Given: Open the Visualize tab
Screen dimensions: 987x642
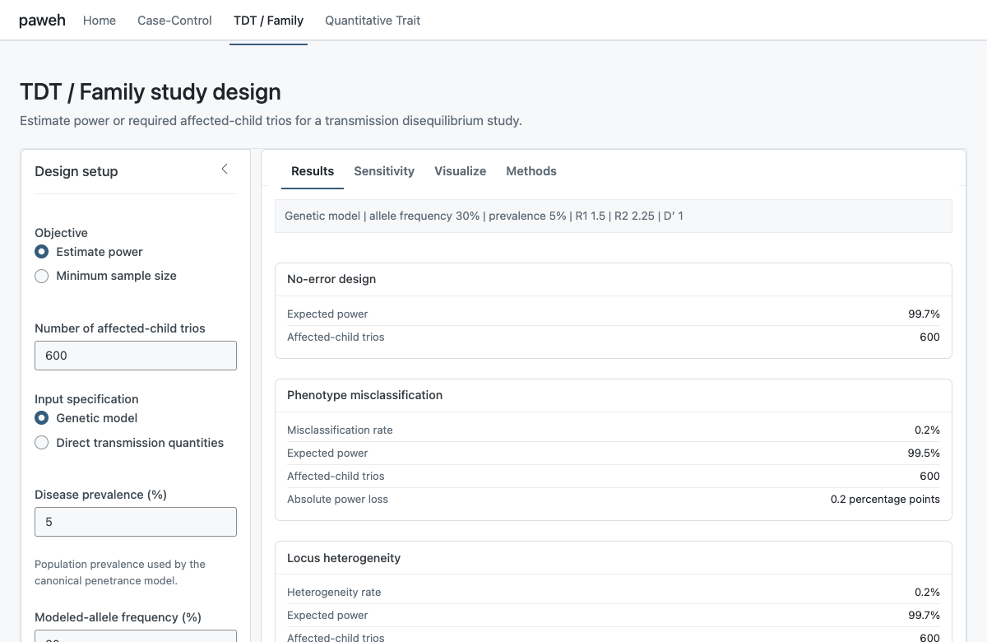Looking at the screenshot, I should (x=460, y=171).
